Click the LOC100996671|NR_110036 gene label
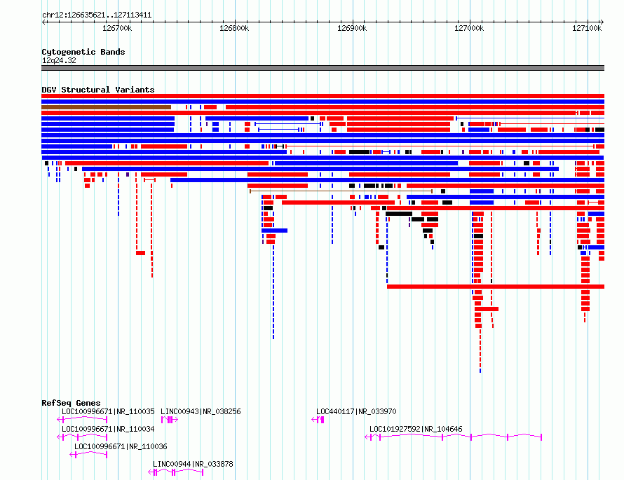This screenshot has height=480, width=624. 121,446
